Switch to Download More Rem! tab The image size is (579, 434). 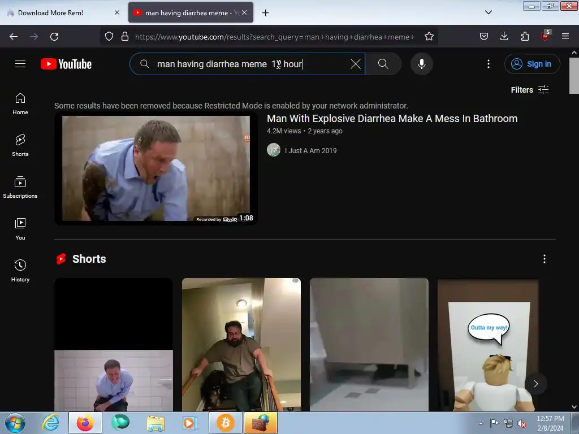(63, 12)
